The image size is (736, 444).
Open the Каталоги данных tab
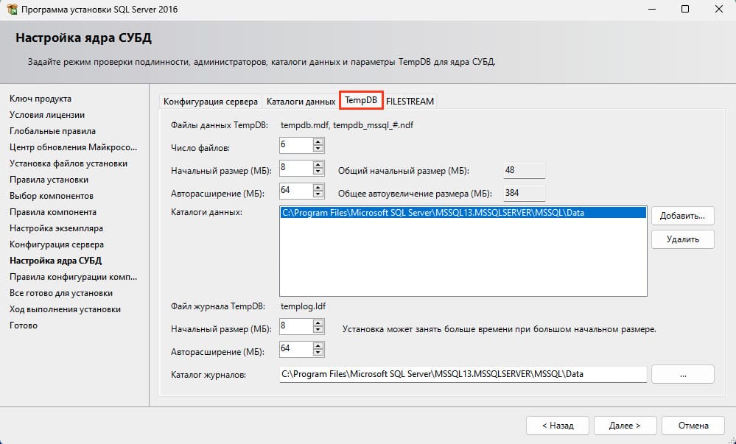click(301, 102)
